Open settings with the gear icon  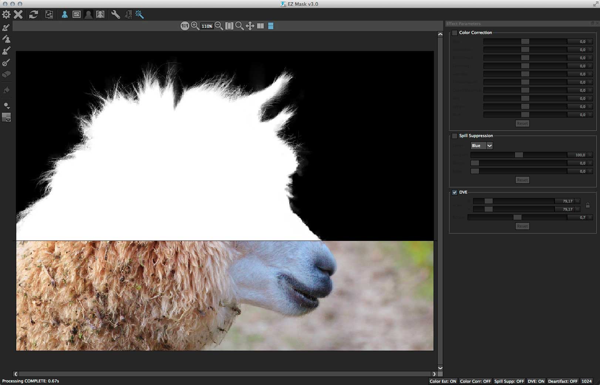click(x=6, y=14)
